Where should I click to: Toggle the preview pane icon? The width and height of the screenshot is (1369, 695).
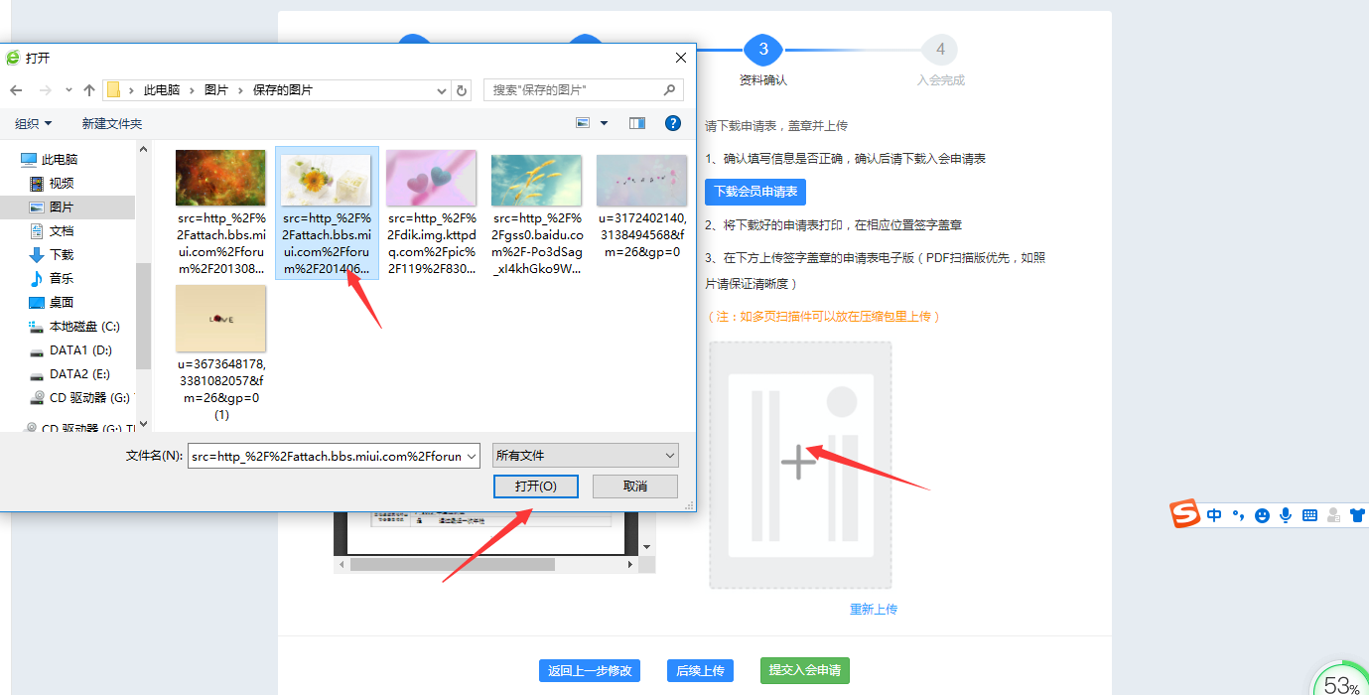(637, 123)
